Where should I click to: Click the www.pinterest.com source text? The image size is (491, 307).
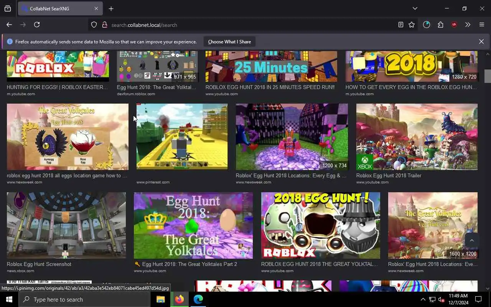pyautogui.click(x=153, y=182)
